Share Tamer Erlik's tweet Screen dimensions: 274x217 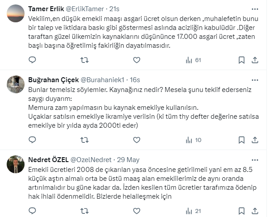click(256, 60)
